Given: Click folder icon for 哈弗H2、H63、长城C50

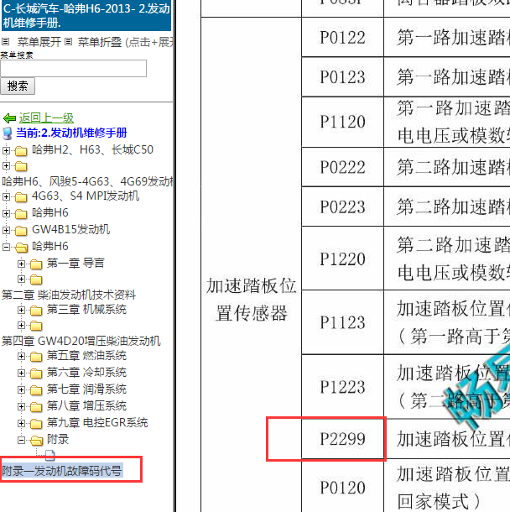Looking at the screenshot, I should pyautogui.click(x=21, y=151).
